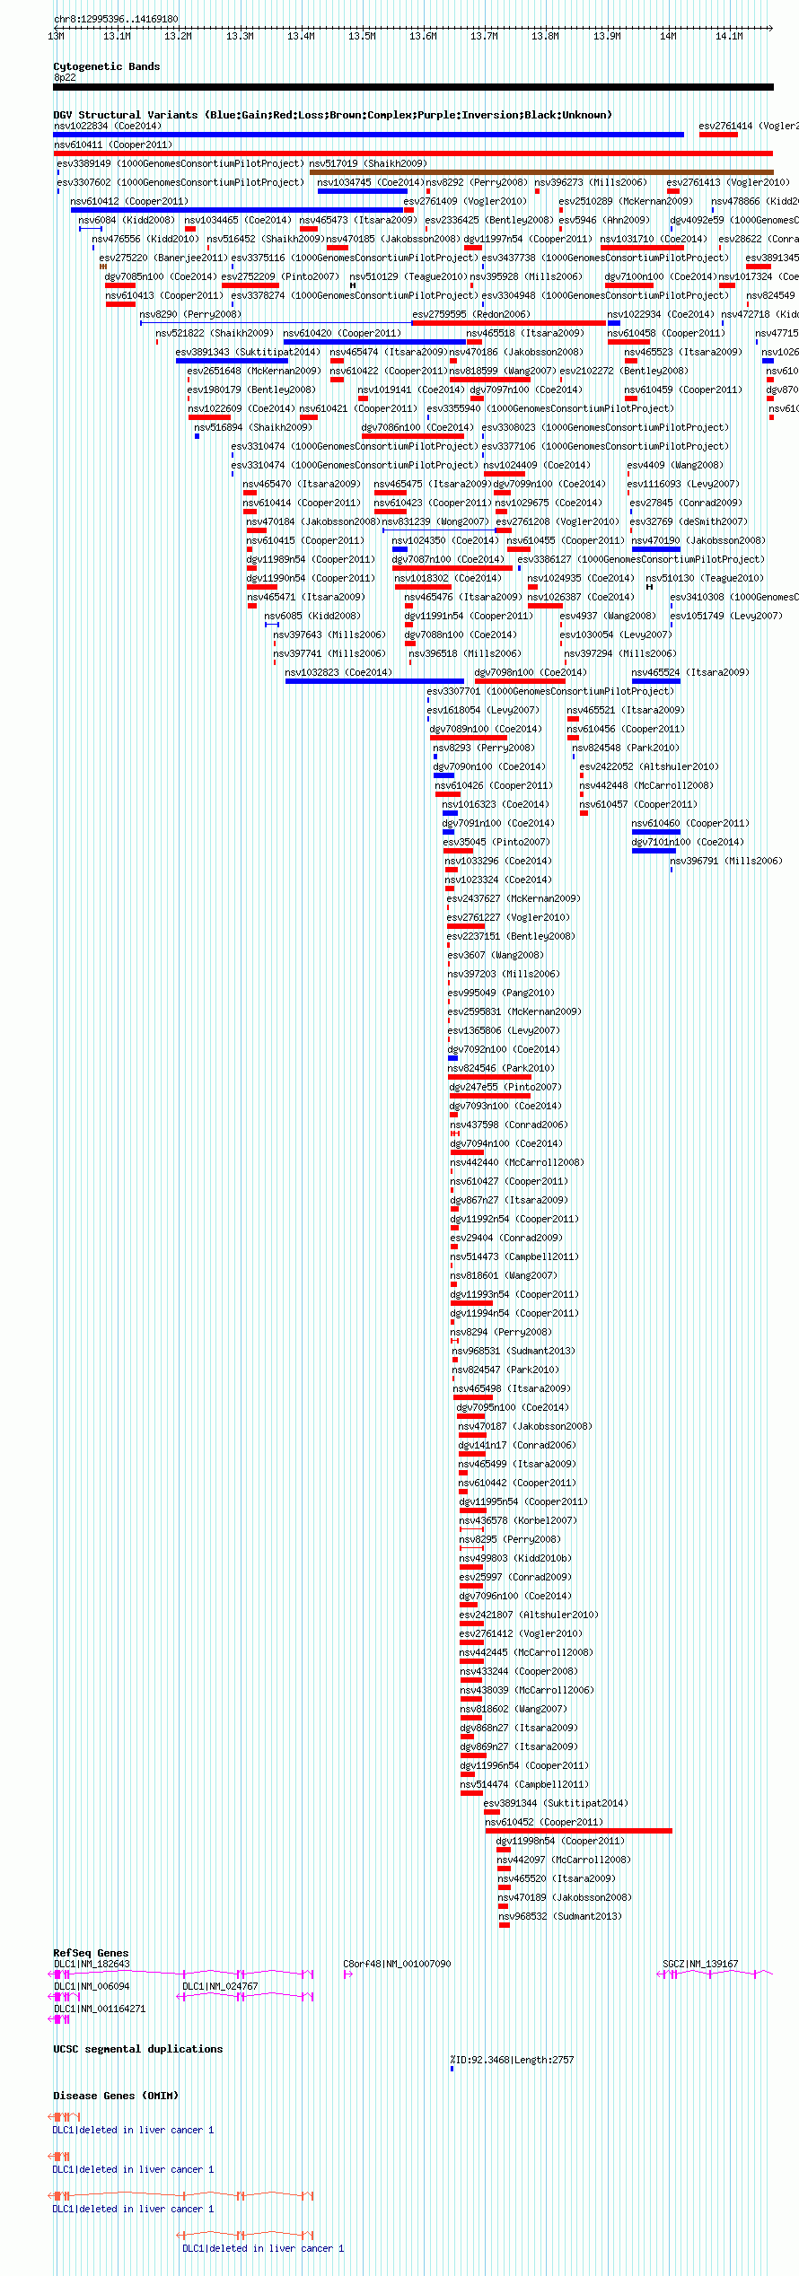Open variant nsv610452 (Cooper2011)
799x2276 pixels.
(x=578, y=1831)
